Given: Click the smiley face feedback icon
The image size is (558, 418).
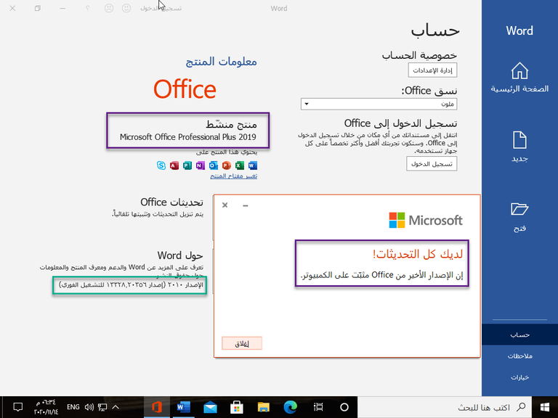Looking at the screenshot, I should pyautogui.click(x=126, y=8).
